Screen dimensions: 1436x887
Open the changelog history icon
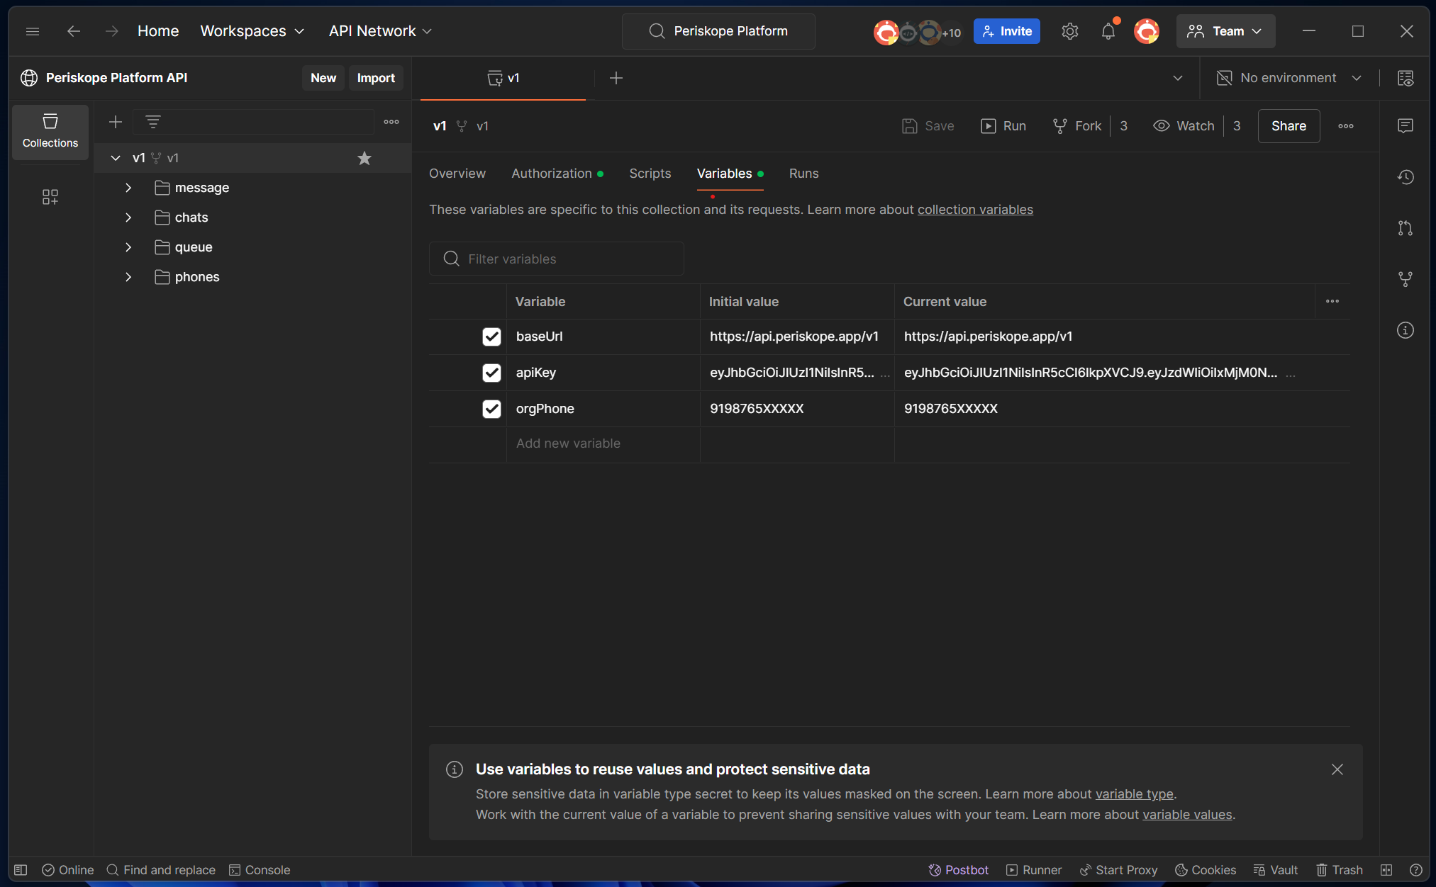tap(1406, 177)
